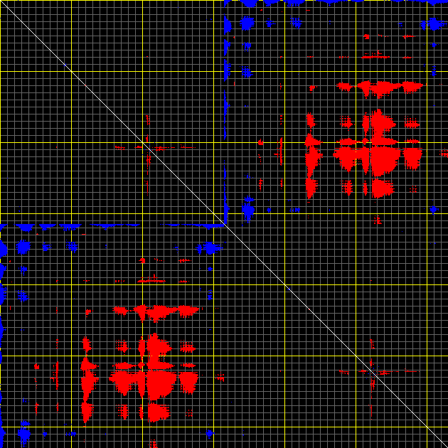Image resolution: width=448 pixels, height=448 pixels.
Task: Click the tall red vertical streak left of upper-right clusters
Action: 311,158
